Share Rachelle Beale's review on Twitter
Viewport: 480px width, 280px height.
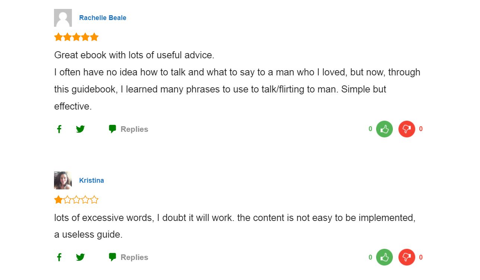[80, 129]
